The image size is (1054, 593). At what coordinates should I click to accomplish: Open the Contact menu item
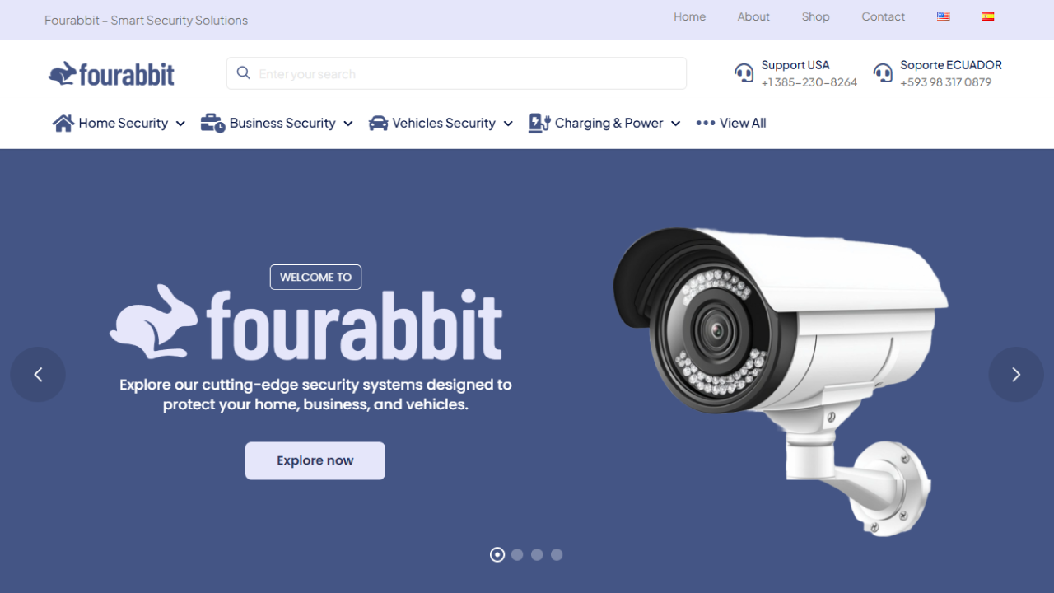pyautogui.click(x=883, y=16)
